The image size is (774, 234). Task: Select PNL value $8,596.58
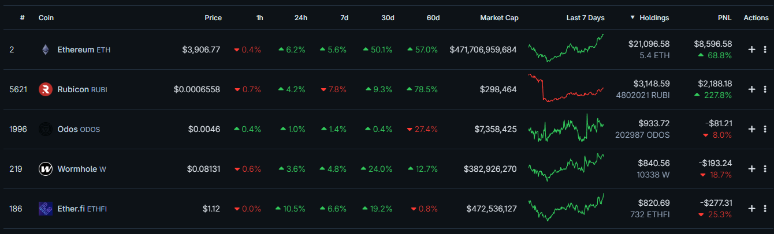(x=713, y=44)
